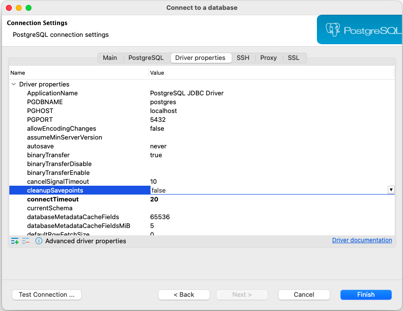403x311 pixels.
Task: Click the Finish button
Action: click(366, 294)
